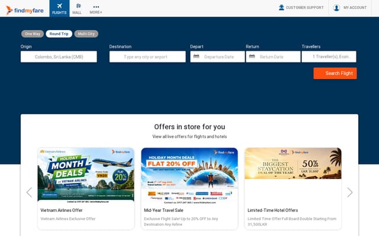Expand the More+ menu
The height and width of the screenshot is (236, 379).
[96, 9]
